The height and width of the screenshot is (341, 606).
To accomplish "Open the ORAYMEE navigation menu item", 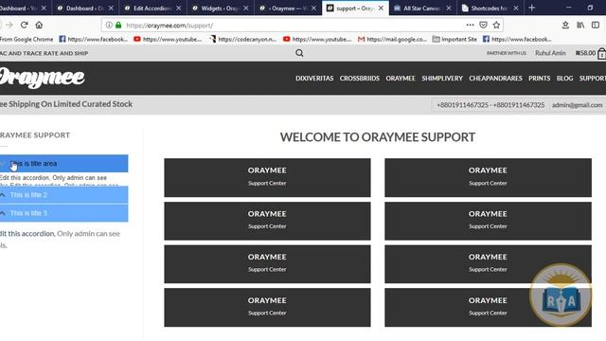I will click(401, 78).
